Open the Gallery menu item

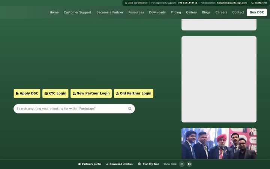[191, 12]
